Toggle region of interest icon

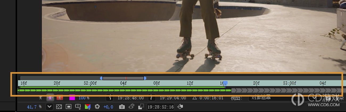tap(141, 107)
